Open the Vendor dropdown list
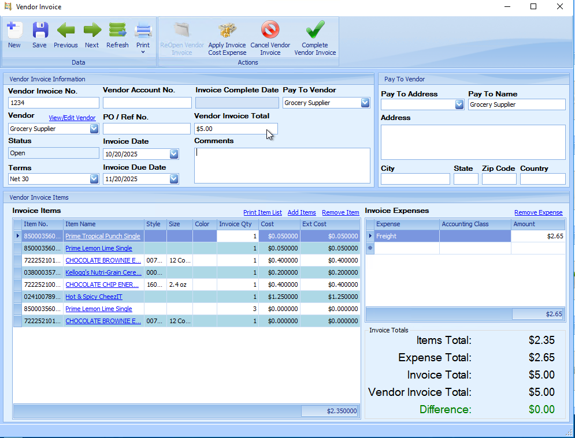The height and width of the screenshot is (438, 575). [x=94, y=129]
